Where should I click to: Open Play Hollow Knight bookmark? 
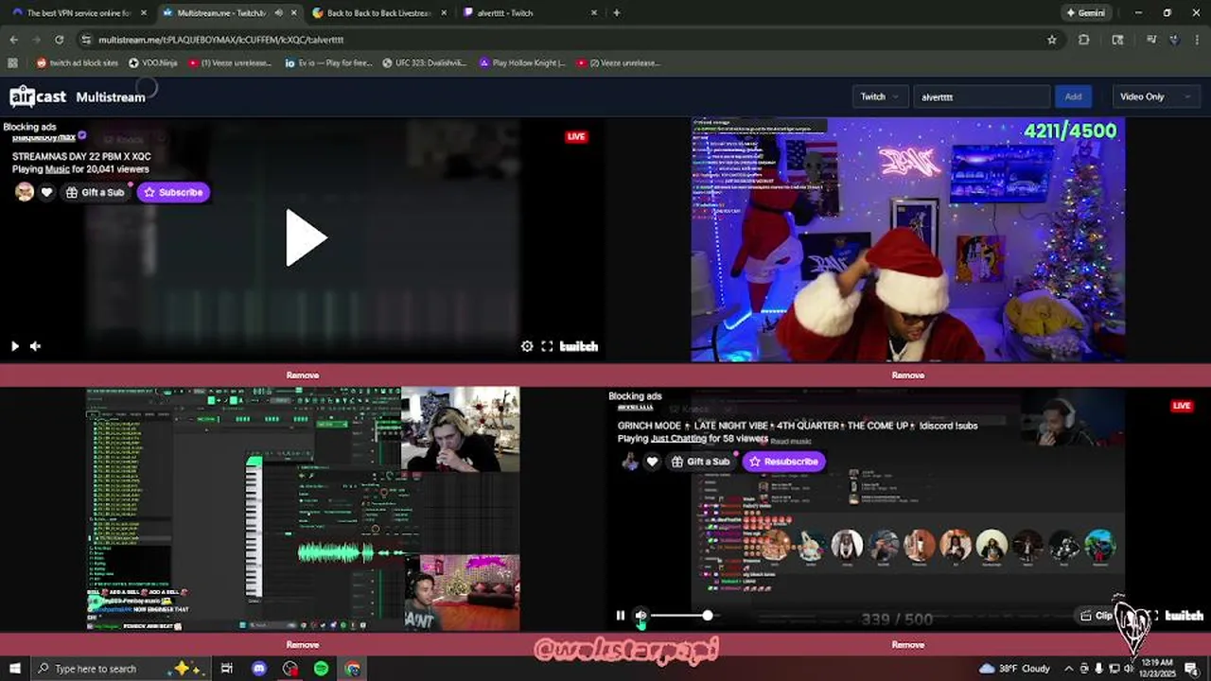tap(523, 62)
